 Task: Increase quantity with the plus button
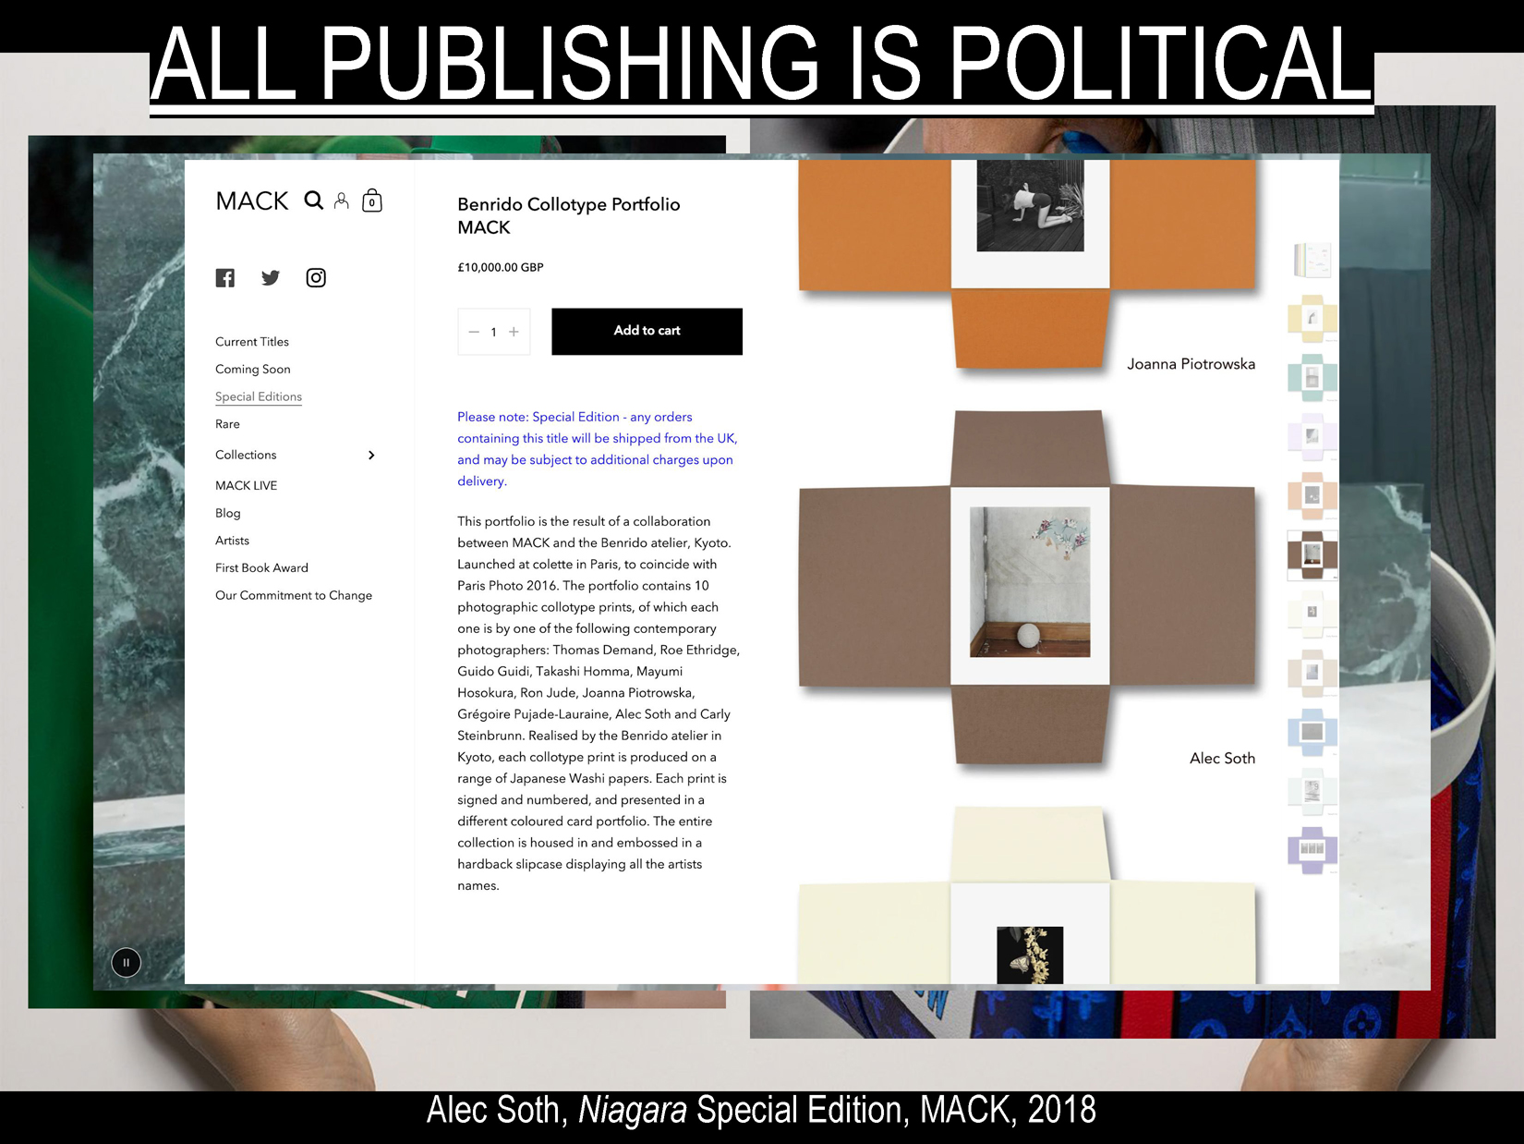pyautogui.click(x=514, y=332)
